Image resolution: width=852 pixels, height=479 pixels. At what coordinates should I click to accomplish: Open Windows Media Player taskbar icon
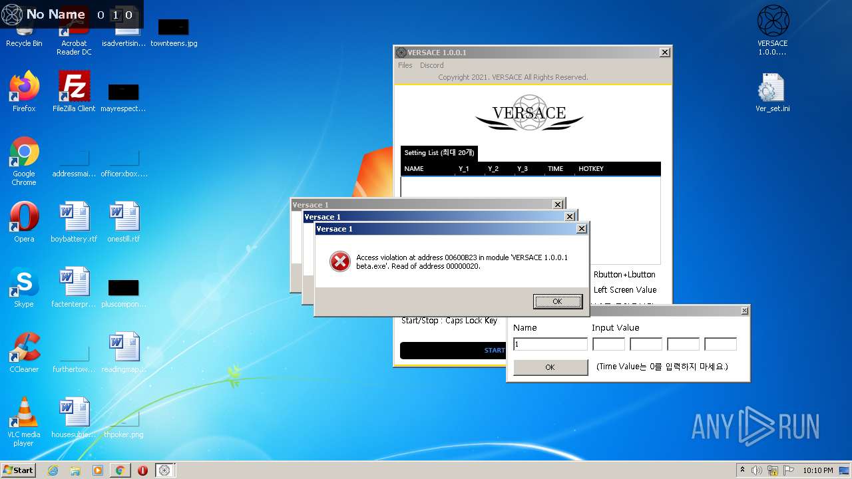(x=98, y=470)
